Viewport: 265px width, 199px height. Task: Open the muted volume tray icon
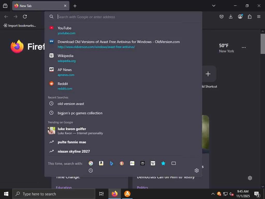[x=231, y=194]
